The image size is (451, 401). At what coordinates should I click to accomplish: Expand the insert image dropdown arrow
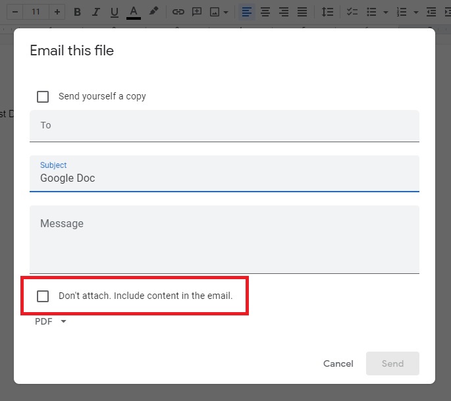[x=226, y=12]
